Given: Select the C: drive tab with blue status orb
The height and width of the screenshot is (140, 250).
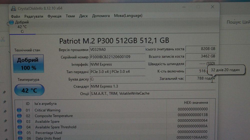Looking at the screenshot, I should pos(22,27).
